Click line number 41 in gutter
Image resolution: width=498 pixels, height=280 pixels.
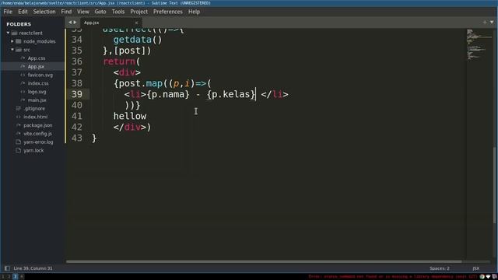pos(76,116)
